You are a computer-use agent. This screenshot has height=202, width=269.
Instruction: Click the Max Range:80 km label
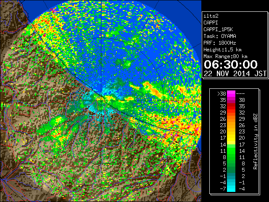tap(225, 56)
